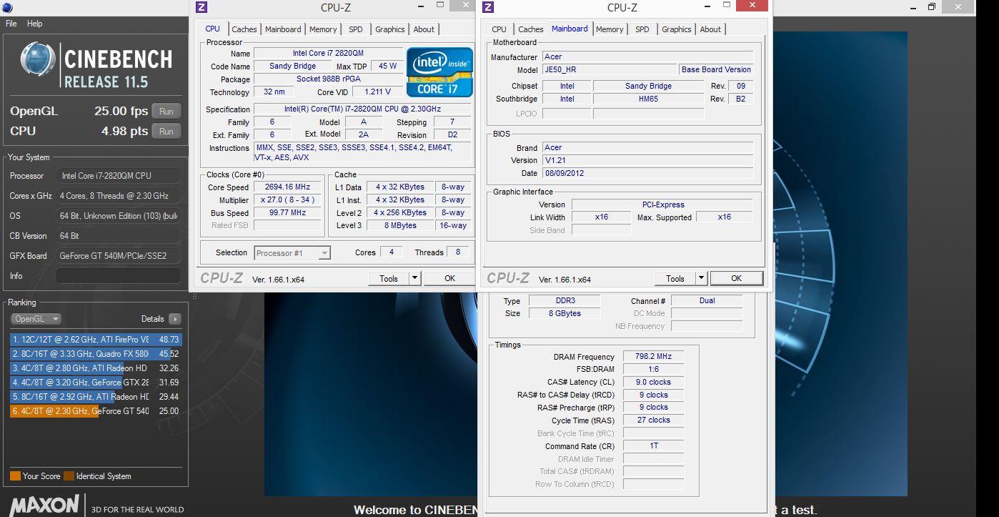The height and width of the screenshot is (517, 999).
Task: Select CPU tab in right CPU-Z window
Action: pos(499,29)
